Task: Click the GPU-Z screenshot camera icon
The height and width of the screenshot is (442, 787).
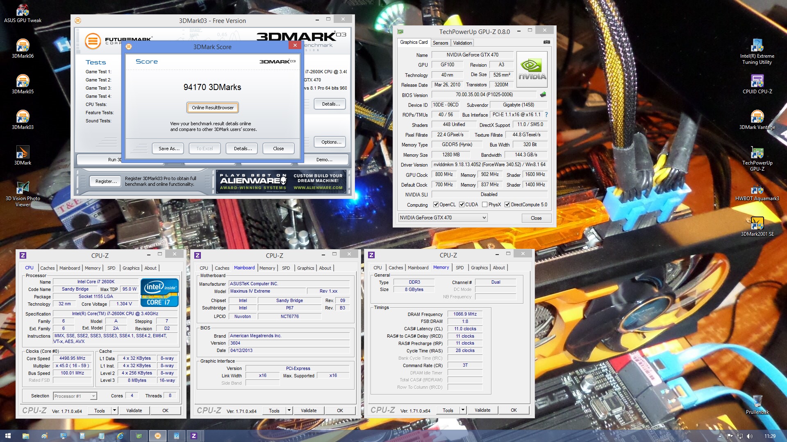Action: pyautogui.click(x=546, y=42)
